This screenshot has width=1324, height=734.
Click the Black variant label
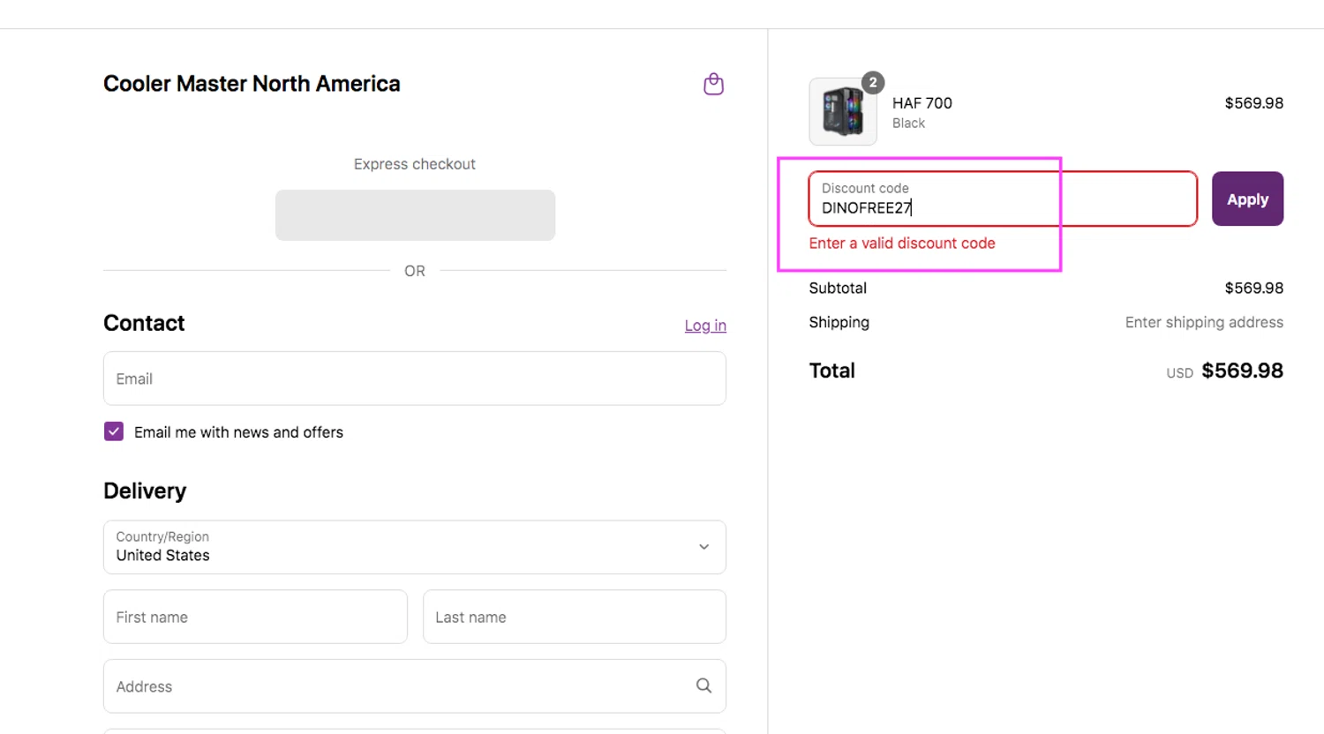point(908,124)
